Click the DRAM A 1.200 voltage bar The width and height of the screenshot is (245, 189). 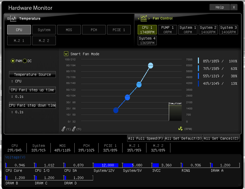(x=225, y=165)
